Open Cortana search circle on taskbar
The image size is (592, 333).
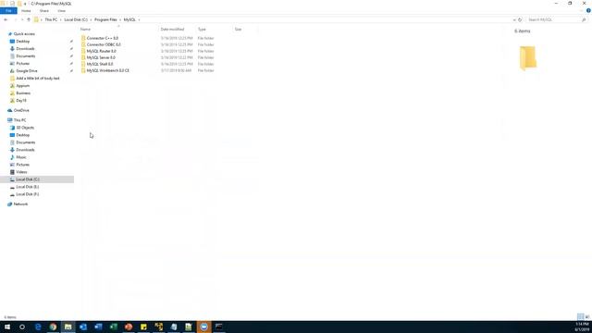[22, 327]
